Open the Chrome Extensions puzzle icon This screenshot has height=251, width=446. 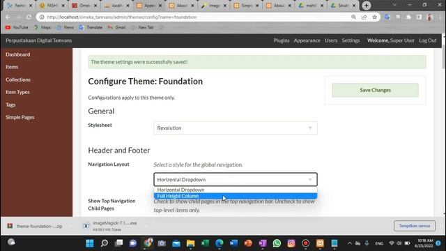click(x=408, y=17)
